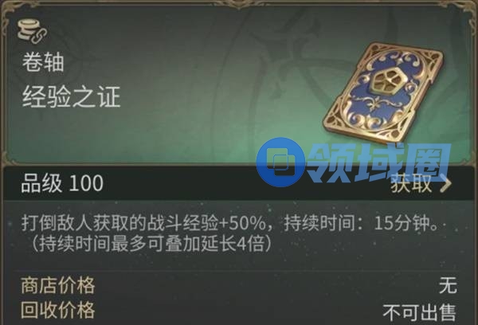Image resolution: width=478 pixels, height=325 pixels.
Task: Click the blue 领域圈 watermark logo circle
Action: 280,162
